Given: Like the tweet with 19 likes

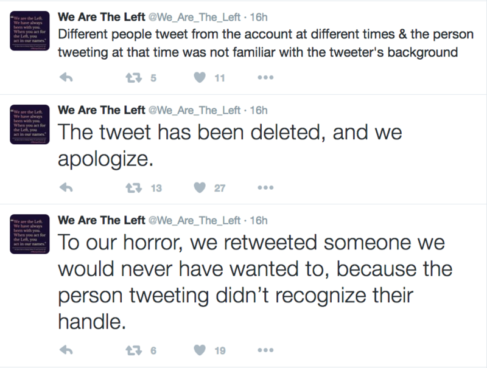Looking at the screenshot, I should pyautogui.click(x=199, y=350).
